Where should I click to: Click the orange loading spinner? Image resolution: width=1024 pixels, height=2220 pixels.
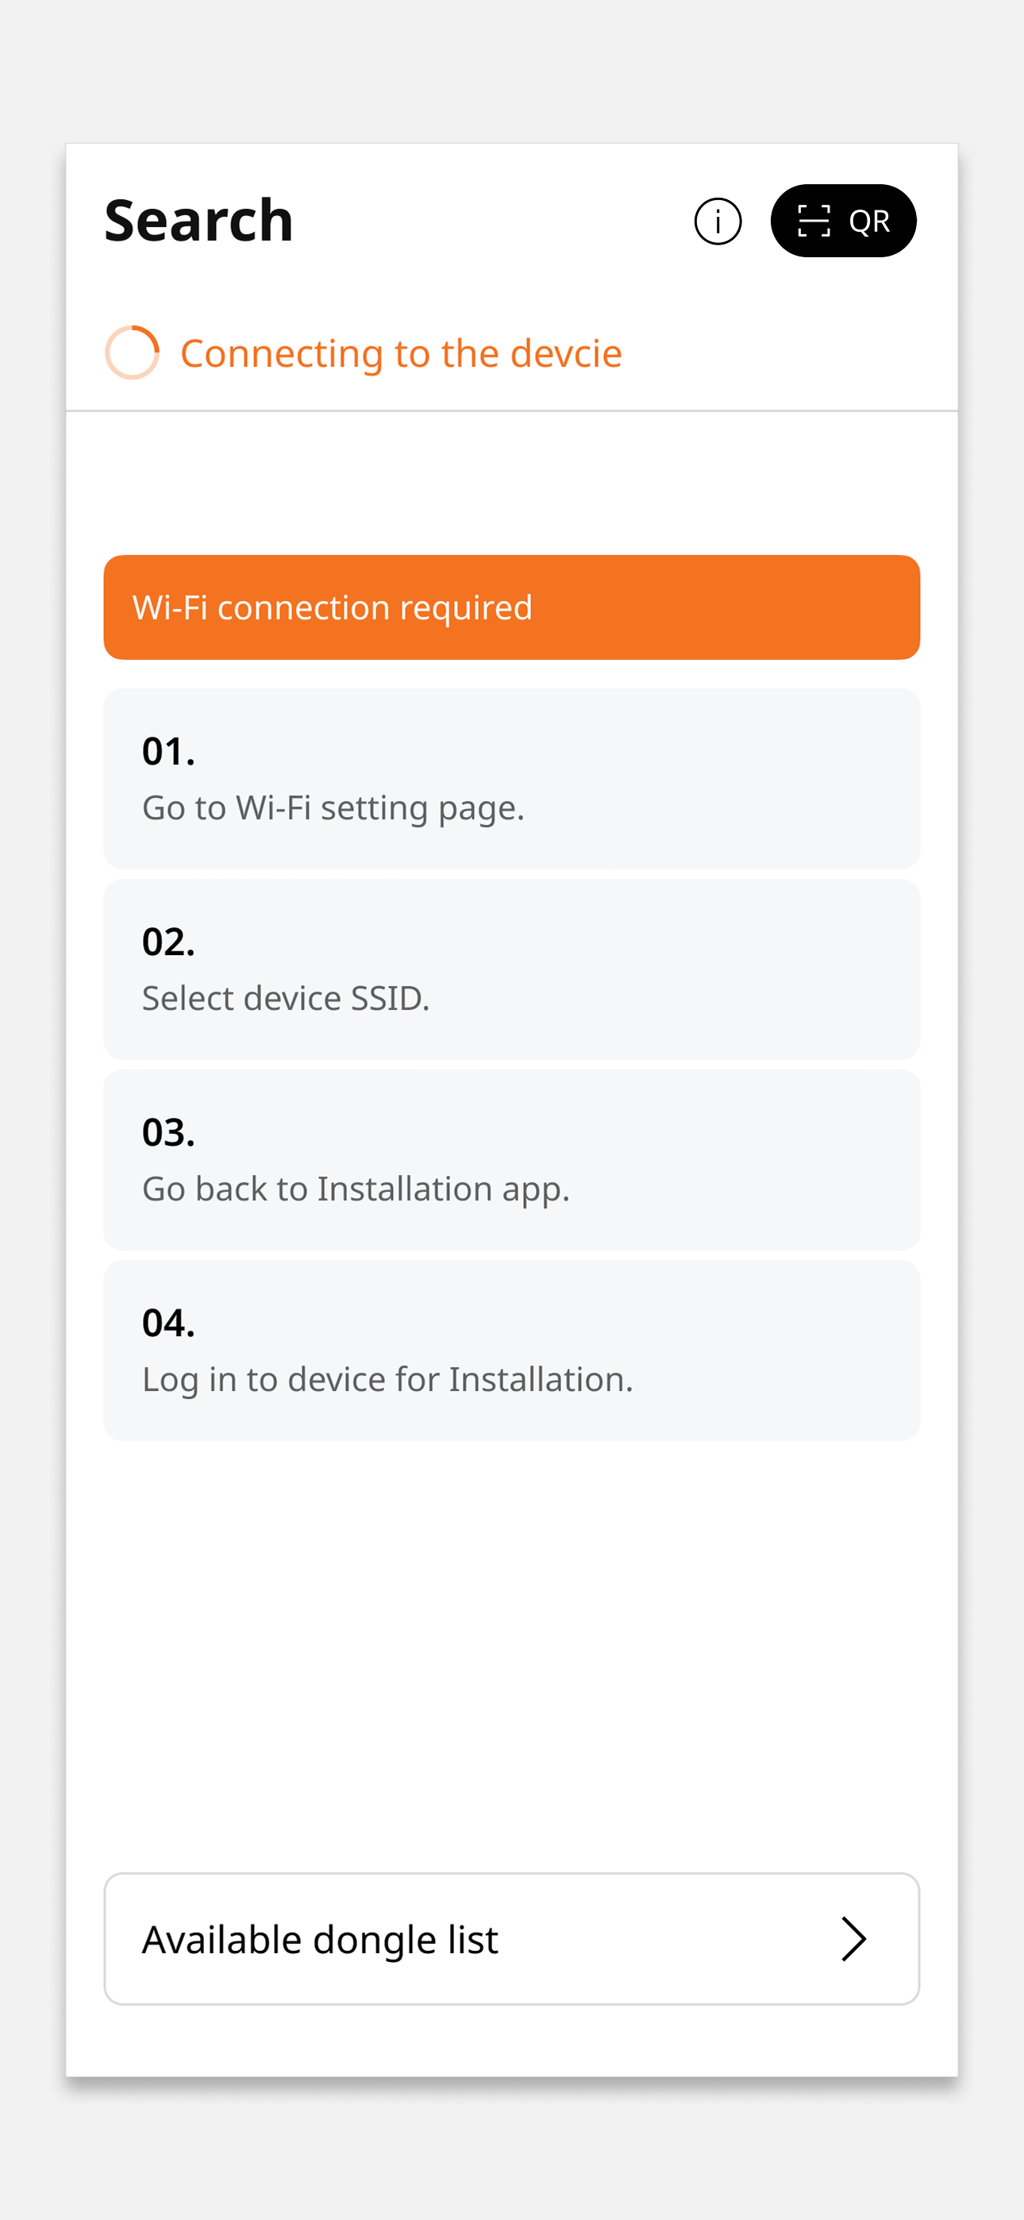[132, 353]
